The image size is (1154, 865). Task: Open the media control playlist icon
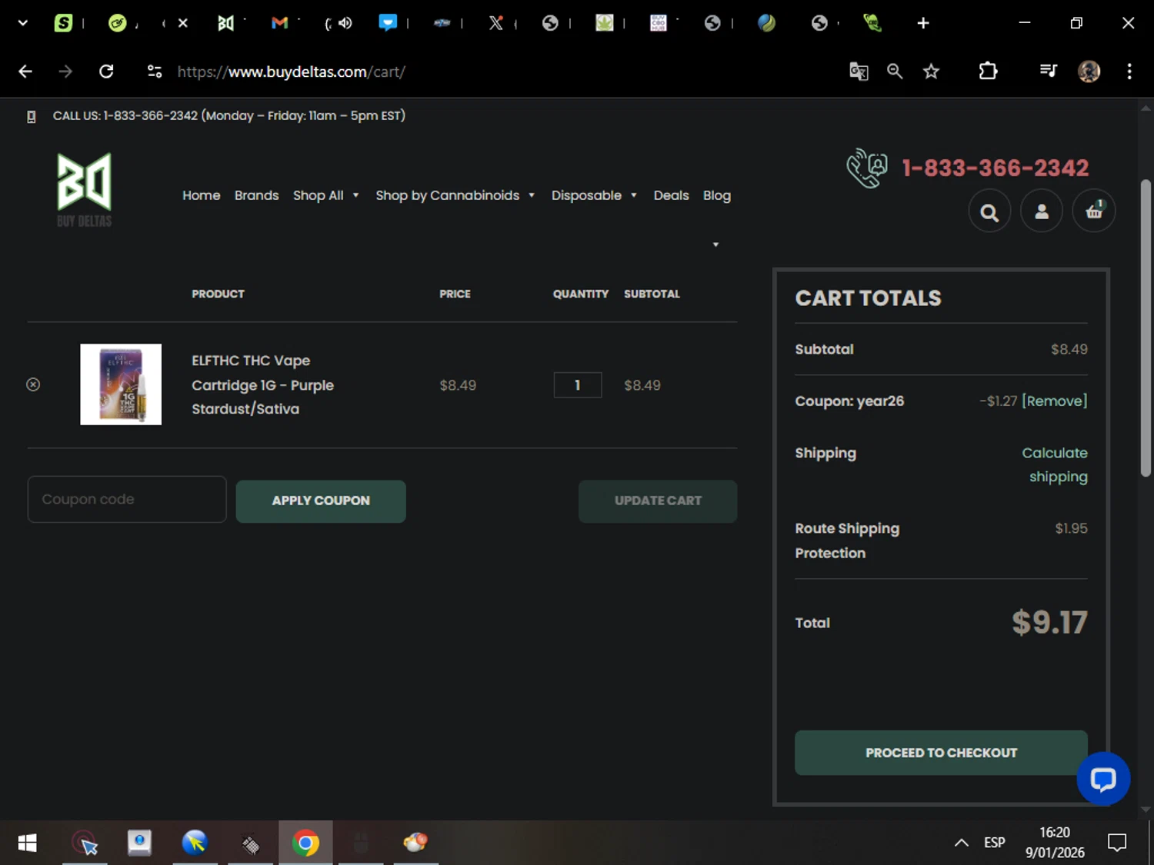[x=1048, y=72]
